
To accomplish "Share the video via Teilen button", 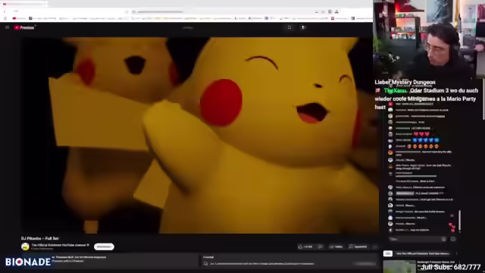I will point(336,246).
